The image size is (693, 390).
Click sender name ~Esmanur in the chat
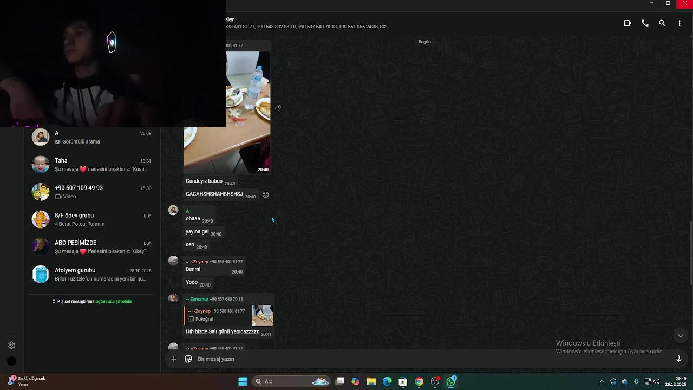coord(197,299)
